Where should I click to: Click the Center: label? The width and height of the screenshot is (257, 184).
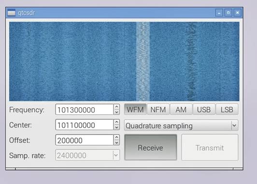pyautogui.click(x=20, y=125)
